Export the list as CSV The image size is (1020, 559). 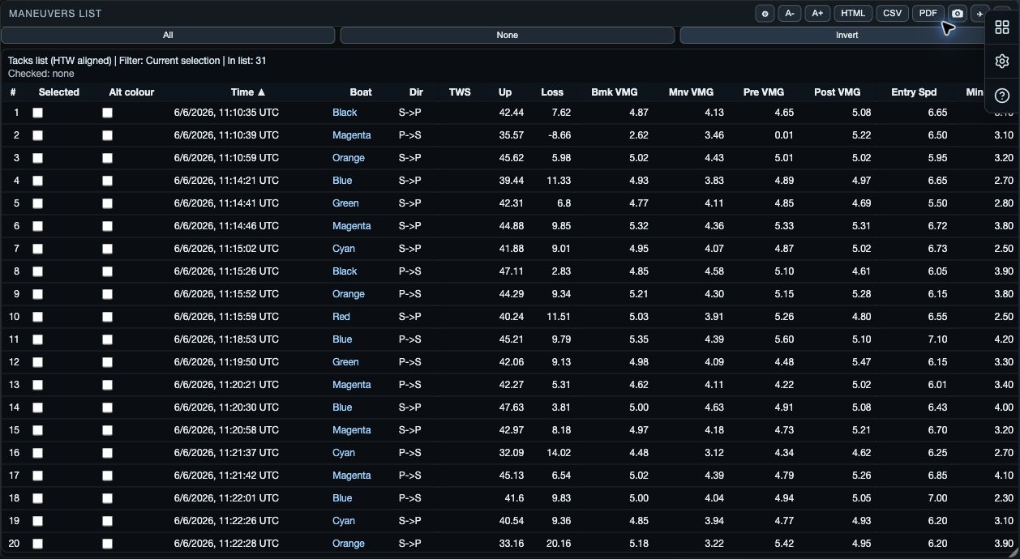coord(892,14)
